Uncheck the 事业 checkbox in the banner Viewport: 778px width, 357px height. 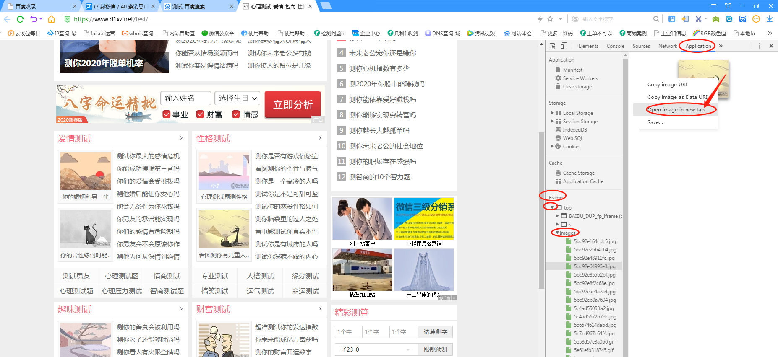click(x=167, y=114)
